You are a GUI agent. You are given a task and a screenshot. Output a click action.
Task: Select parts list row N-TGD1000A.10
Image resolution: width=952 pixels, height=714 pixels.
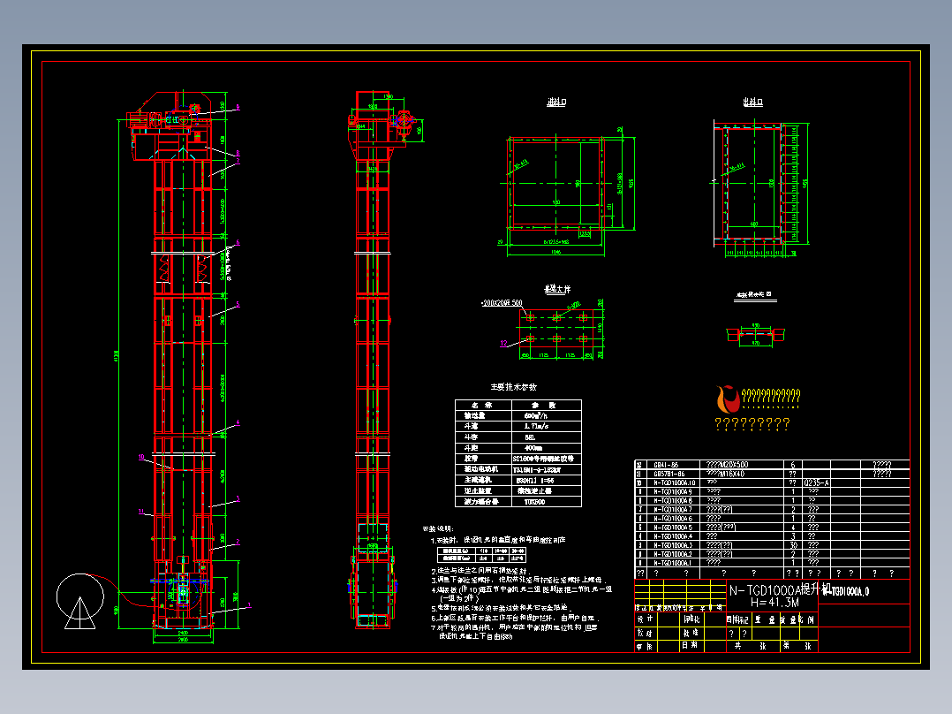pos(772,483)
